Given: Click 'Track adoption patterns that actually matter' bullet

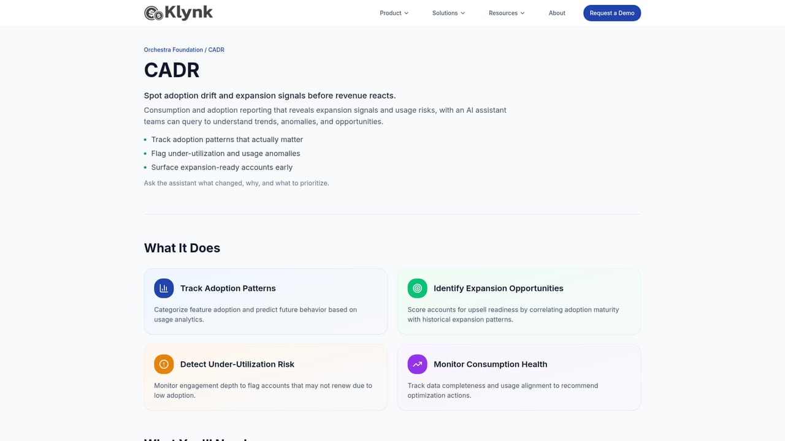Looking at the screenshot, I should pos(227,140).
